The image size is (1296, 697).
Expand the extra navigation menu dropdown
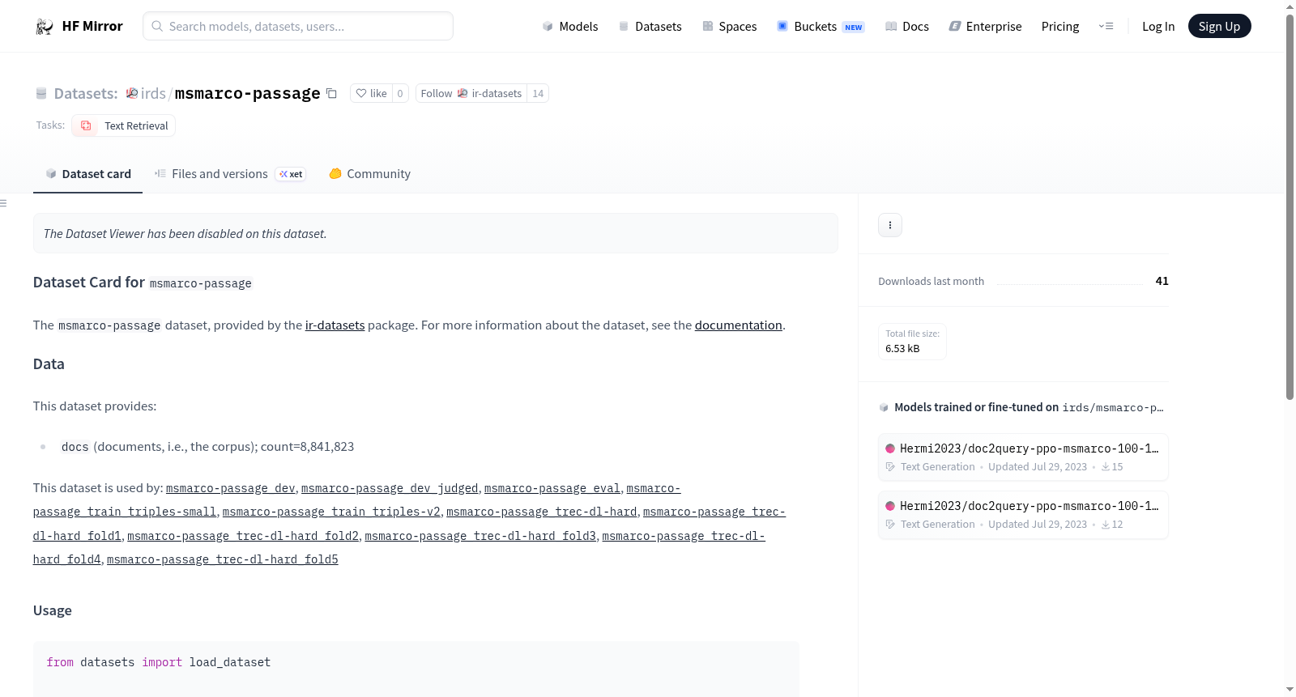[x=1106, y=26]
